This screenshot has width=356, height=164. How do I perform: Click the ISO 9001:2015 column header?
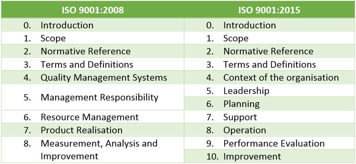coord(269,10)
